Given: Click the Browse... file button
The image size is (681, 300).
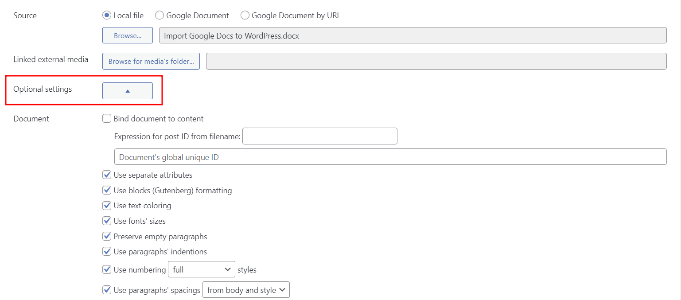Looking at the screenshot, I should 128,35.
